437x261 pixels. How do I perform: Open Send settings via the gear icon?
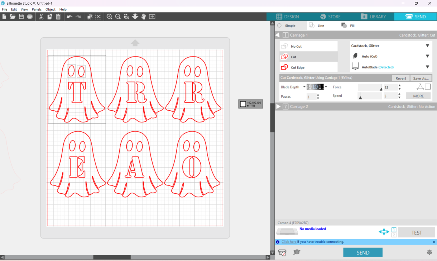coord(429,252)
